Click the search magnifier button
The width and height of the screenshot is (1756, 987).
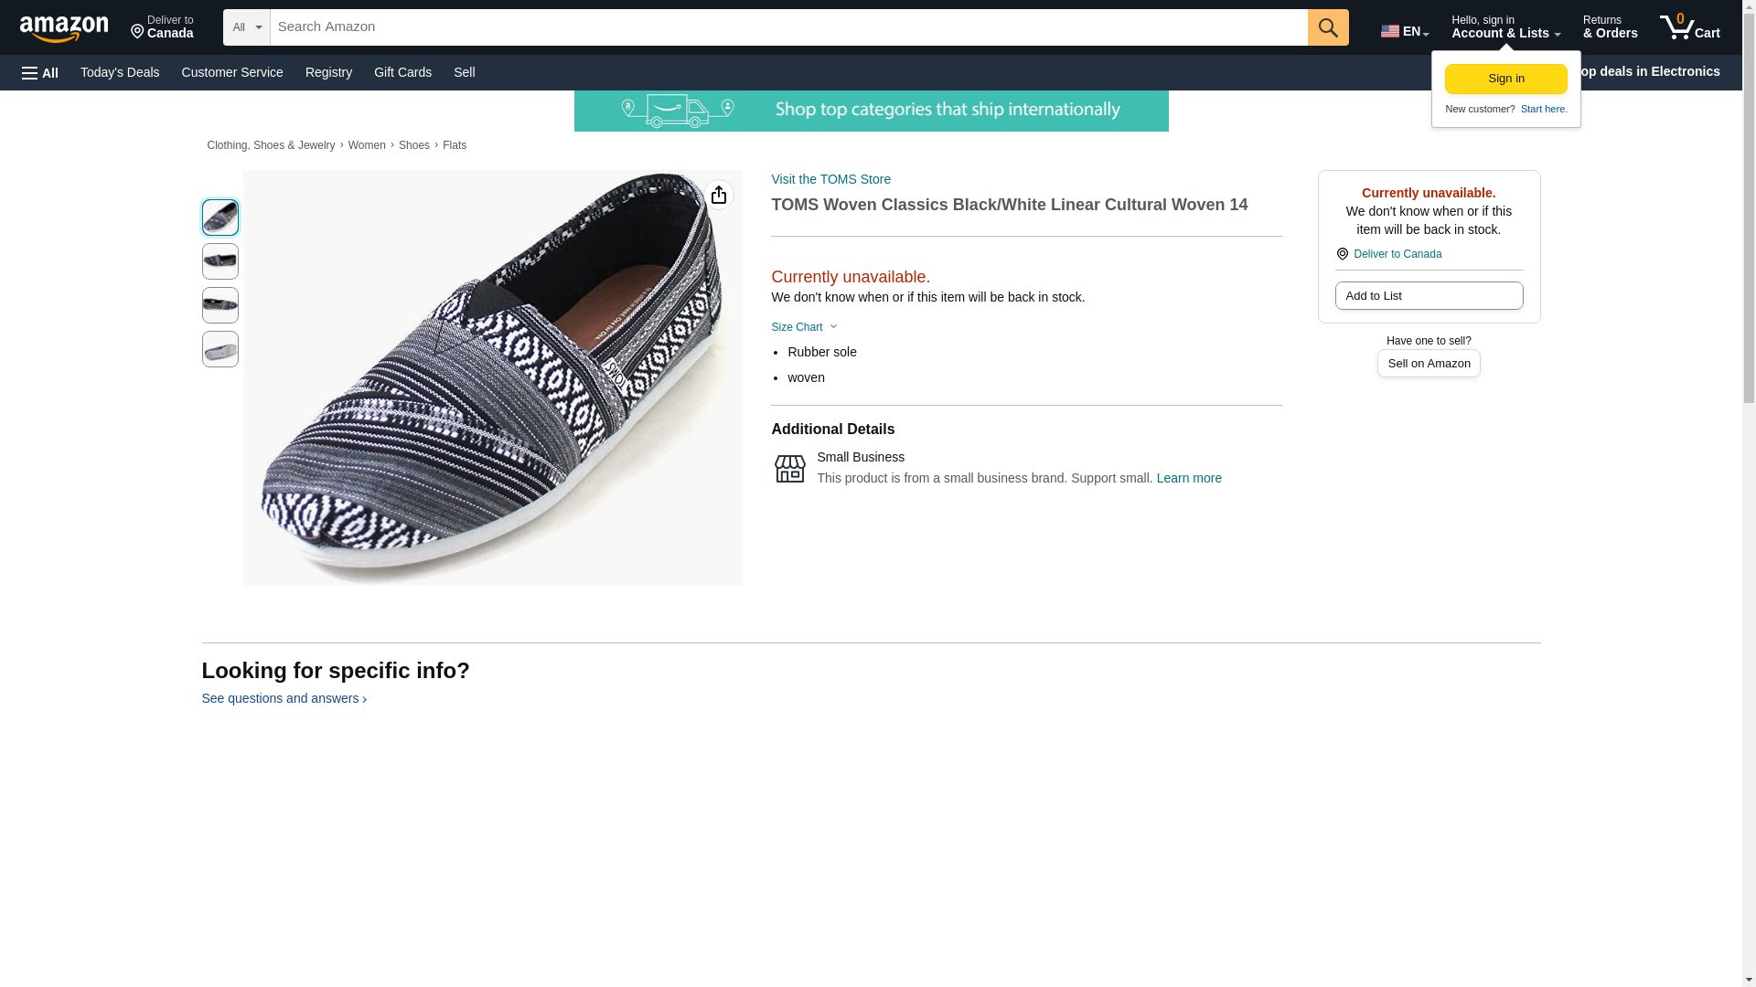1328,27
